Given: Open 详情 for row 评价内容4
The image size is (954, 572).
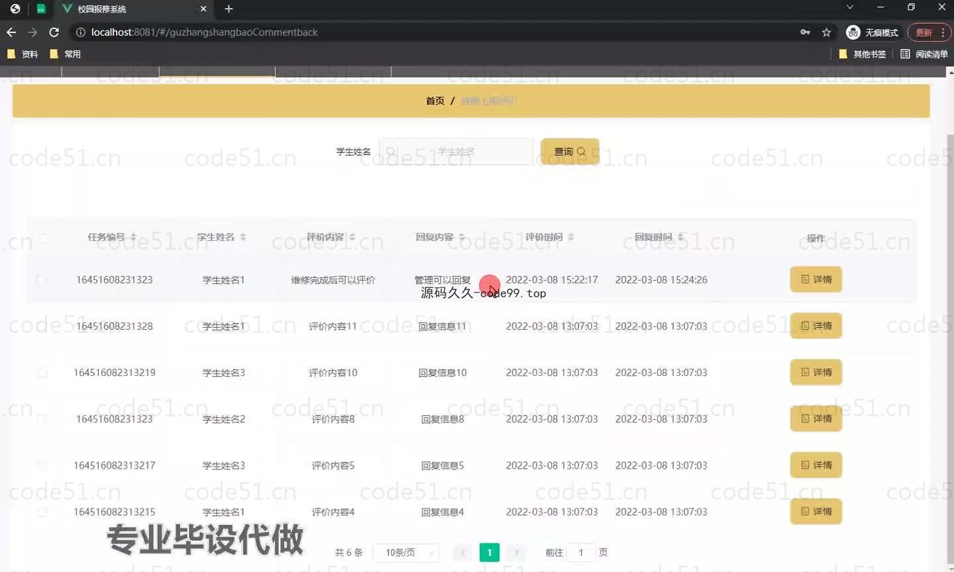Looking at the screenshot, I should pos(816,511).
